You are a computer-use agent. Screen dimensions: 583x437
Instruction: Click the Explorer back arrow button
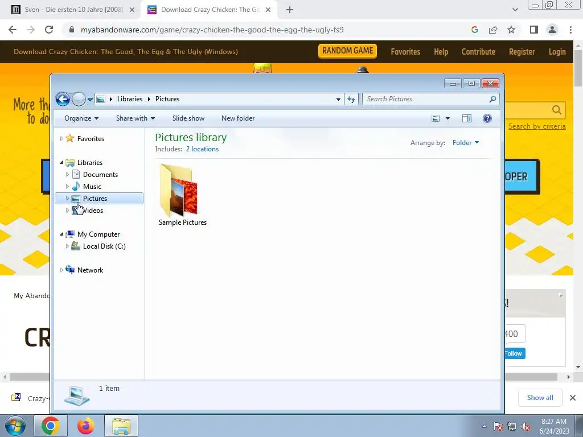63,99
